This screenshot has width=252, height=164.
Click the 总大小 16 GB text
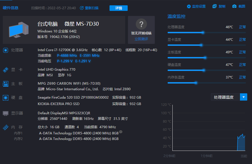coord(49,127)
